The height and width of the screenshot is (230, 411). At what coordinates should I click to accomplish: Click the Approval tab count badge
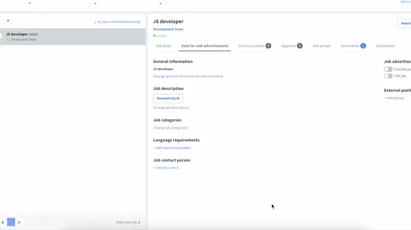300,46
